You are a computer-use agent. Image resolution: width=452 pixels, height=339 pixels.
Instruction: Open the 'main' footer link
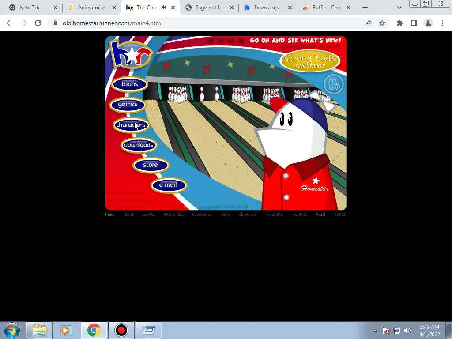click(110, 214)
